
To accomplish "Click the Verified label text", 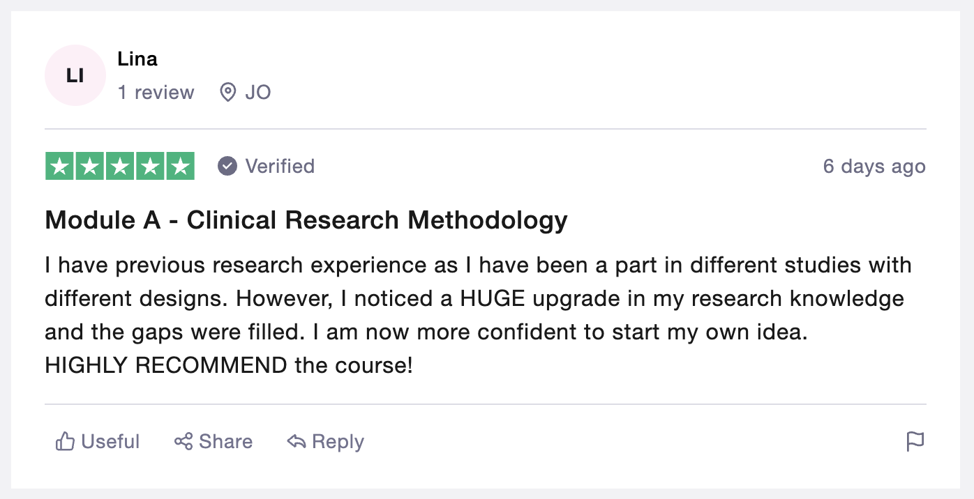I will click(280, 166).
